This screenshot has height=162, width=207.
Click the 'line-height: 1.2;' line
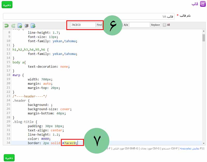coord(44,135)
